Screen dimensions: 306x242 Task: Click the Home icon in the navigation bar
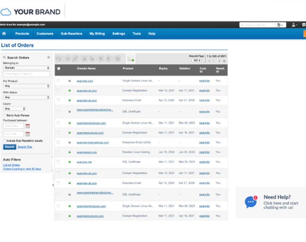point(4,34)
